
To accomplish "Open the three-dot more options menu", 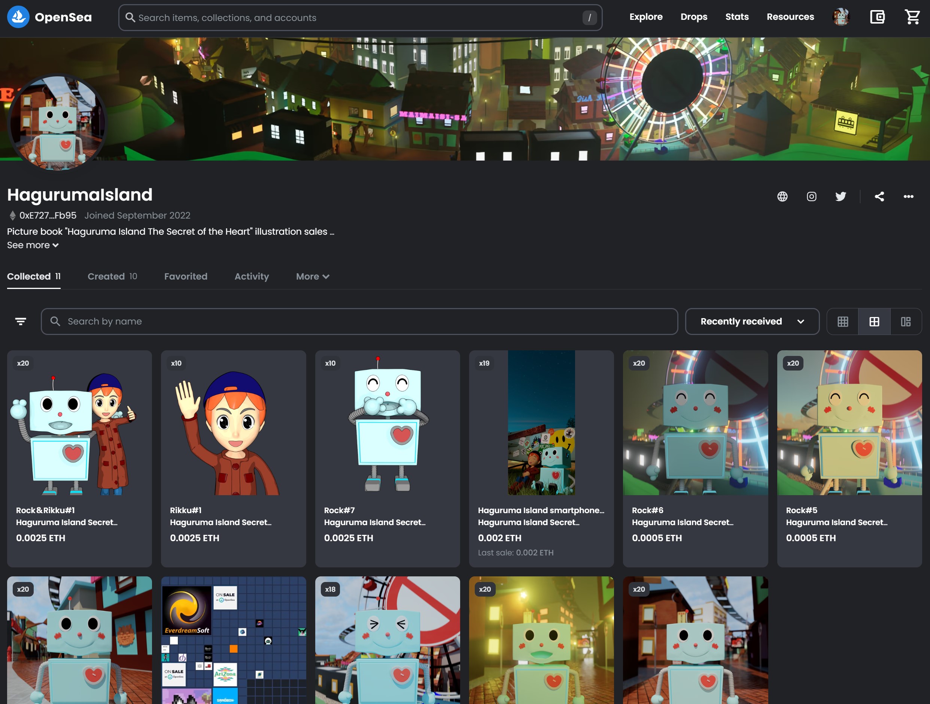I will pyautogui.click(x=908, y=196).
